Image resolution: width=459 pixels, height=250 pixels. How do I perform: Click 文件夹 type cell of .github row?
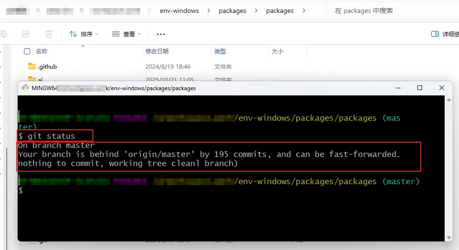[x=223, y=66]
